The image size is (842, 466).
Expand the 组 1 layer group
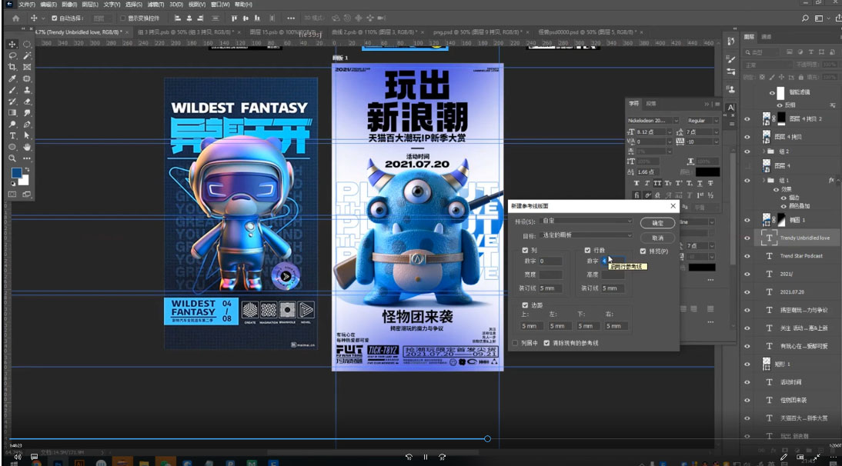pos(763,180)
